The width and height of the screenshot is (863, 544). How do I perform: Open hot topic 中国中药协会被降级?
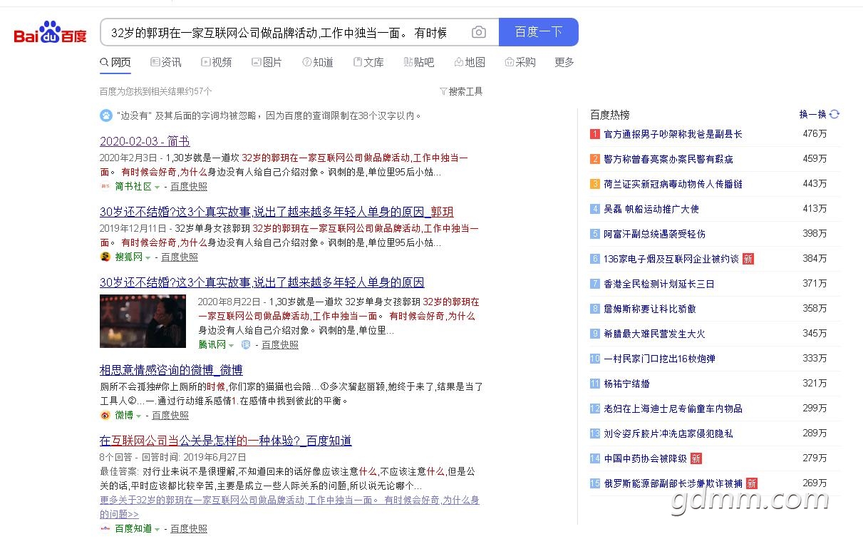point(645,458)
